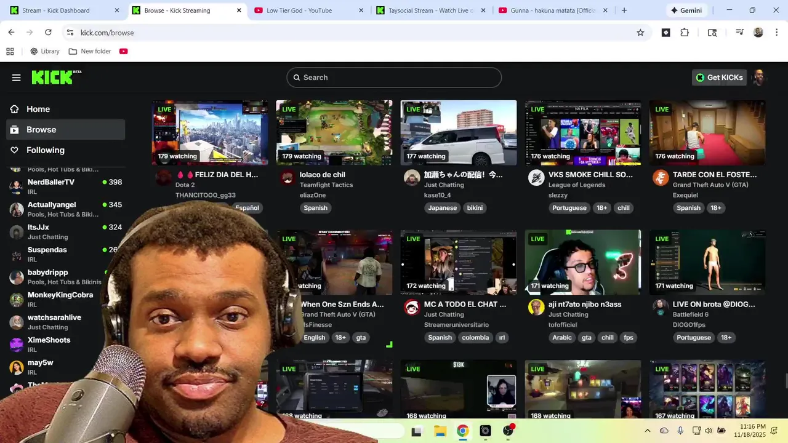Open VKS SMOKE CHILL SO... stream thumbnail
Screen dimensions: 788x443
click(583, 133)
